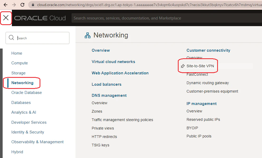262x158 pixels.
Task: Click the magnifier icon in menu search
Action: [11, 37]
